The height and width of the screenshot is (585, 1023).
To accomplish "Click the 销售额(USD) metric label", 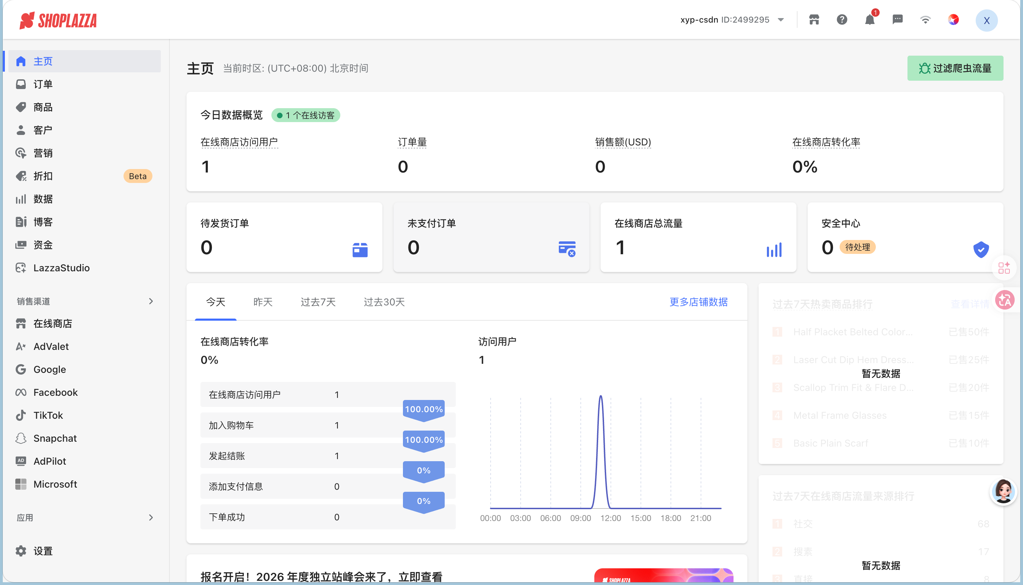I will click(x=623, y=142).
